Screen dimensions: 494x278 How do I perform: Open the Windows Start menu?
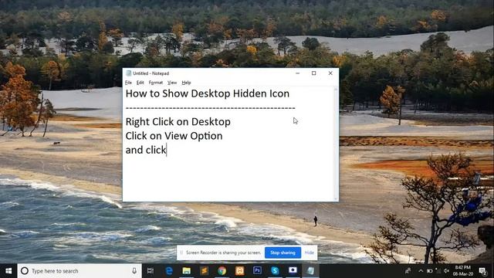tap(8, 271)
